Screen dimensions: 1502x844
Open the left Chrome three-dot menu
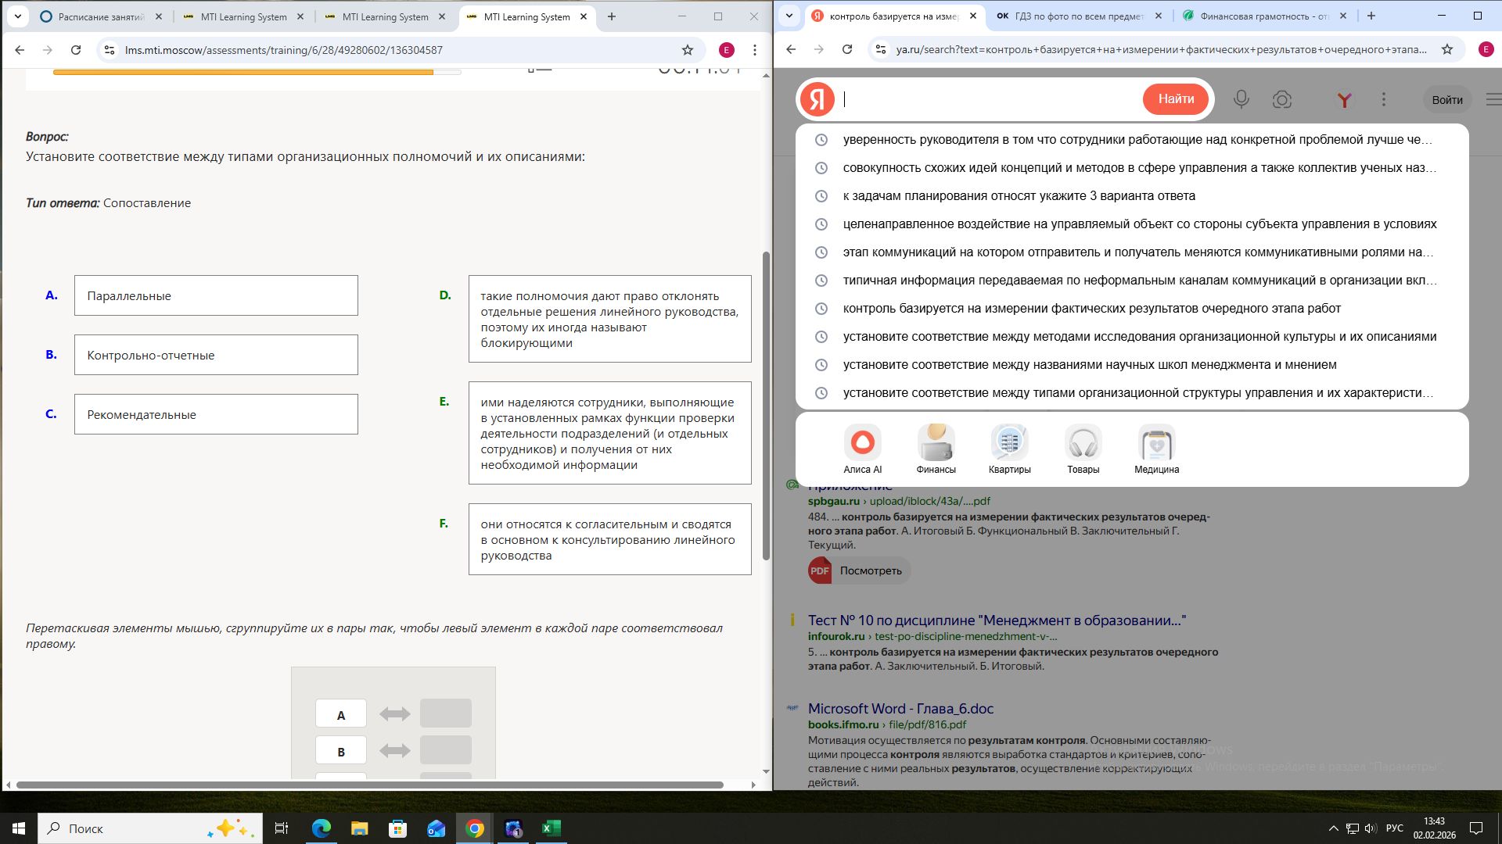point(754,50)
